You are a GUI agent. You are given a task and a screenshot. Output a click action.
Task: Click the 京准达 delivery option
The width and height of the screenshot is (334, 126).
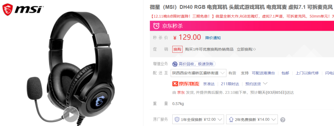(209, 84)
